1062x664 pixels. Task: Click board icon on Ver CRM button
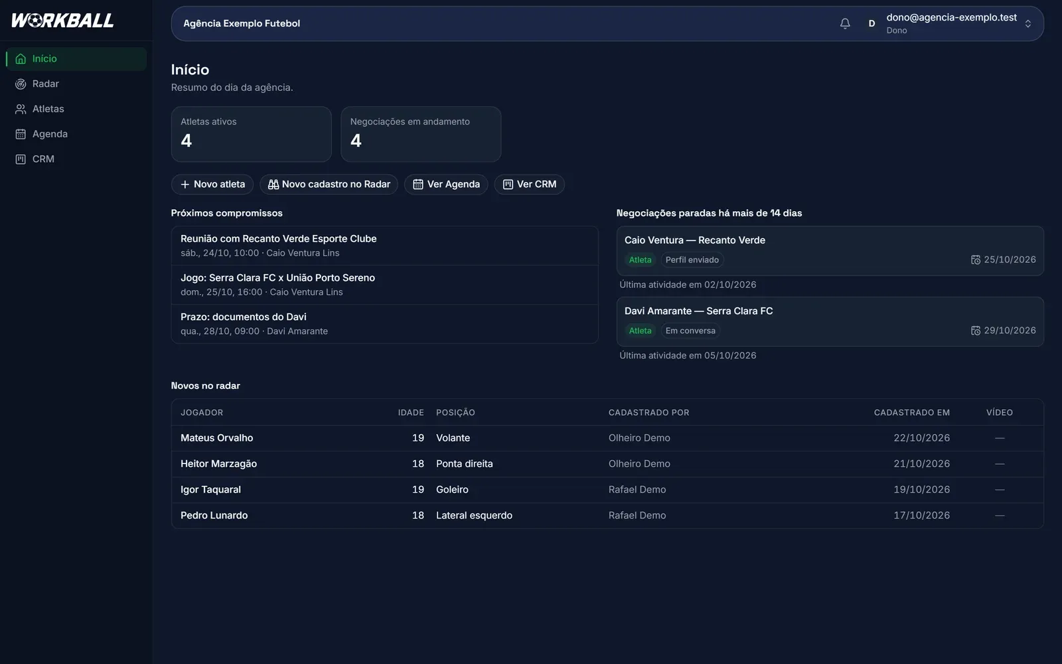[508, 185]
